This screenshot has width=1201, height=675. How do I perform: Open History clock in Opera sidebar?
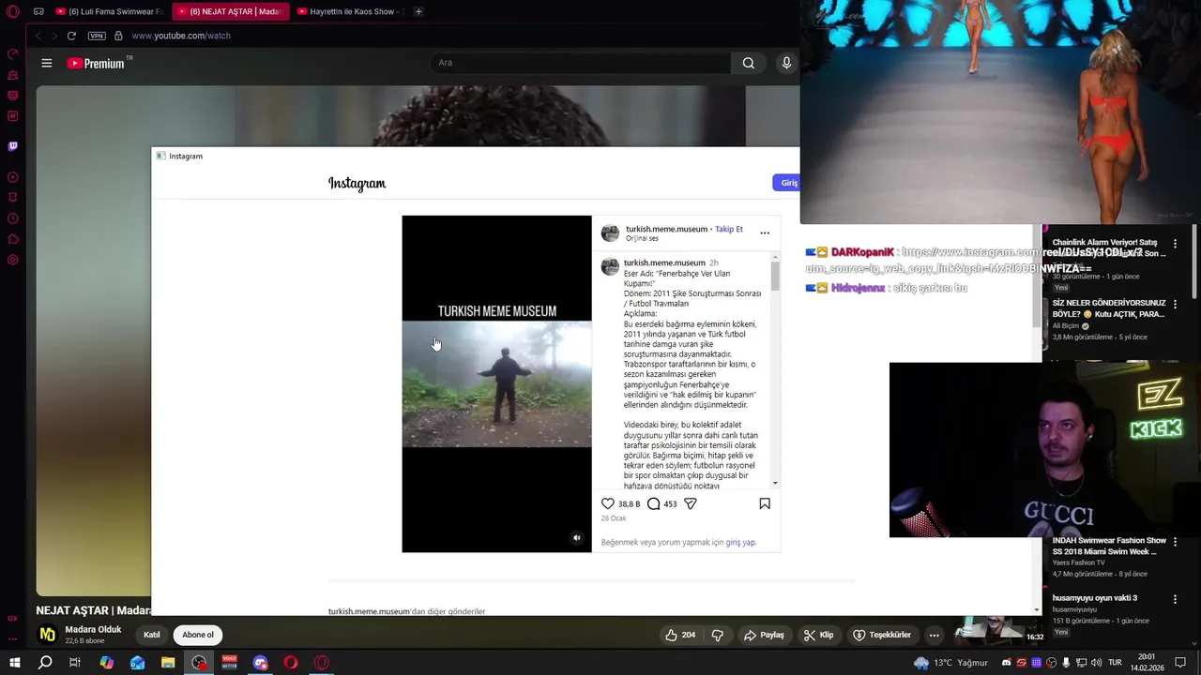pos(13,218)
